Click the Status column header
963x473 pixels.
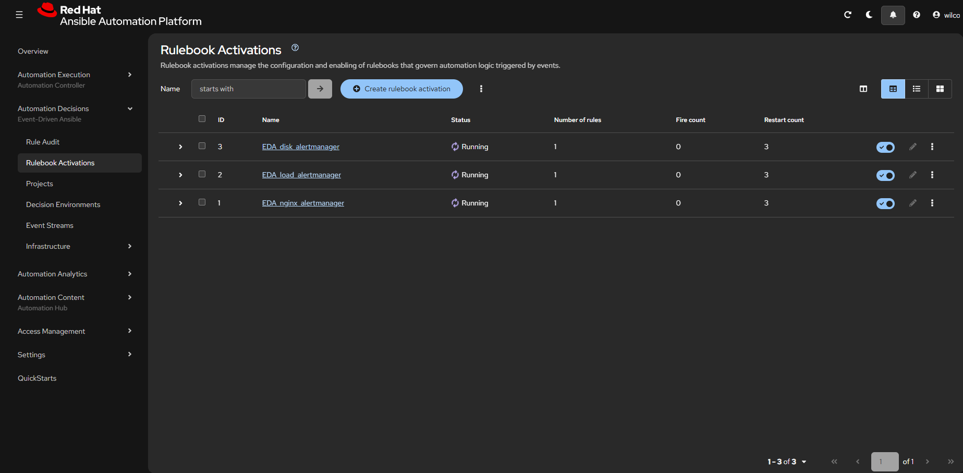click(x=460, y=120)
